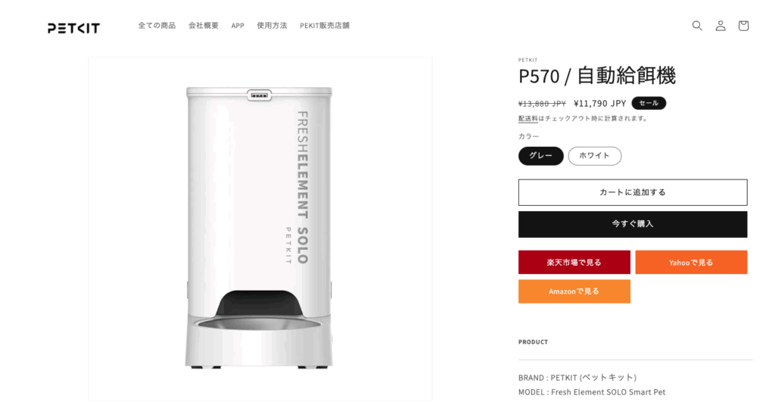Open 使用方法 menu item
Screen dimensions: 775x402
click(272, 26)
